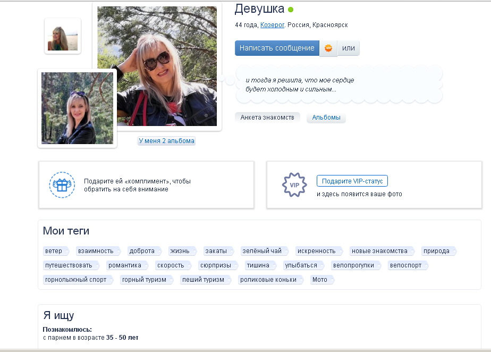This screenshot has width=491, height=352.
Task: Click the природа tag
Action: [x=438, y=251]
